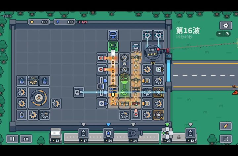Select the golden ring tile on the laser beam

[x=159, y=92]
